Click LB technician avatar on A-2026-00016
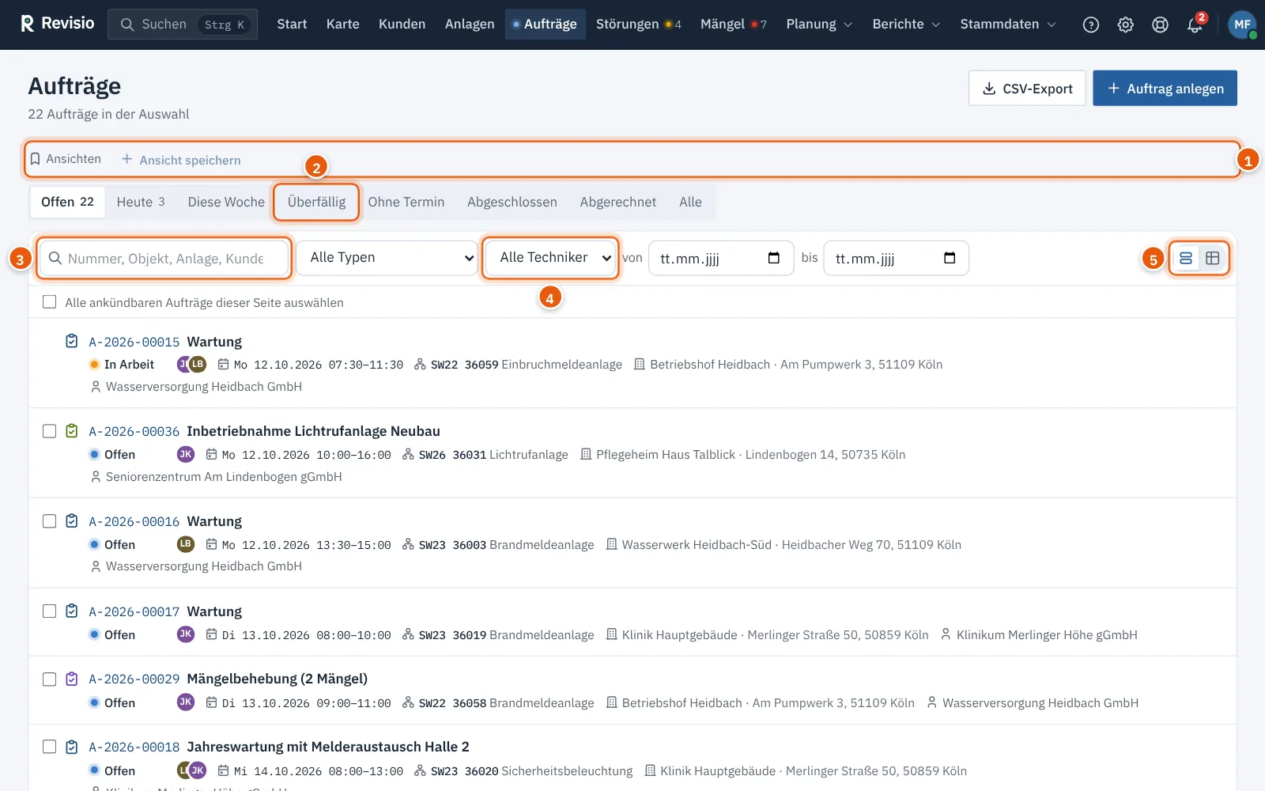This screenshot has width=1265, height=791. pos(186,544)
